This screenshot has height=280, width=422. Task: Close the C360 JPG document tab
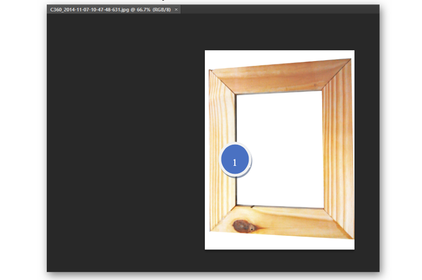click(176, 9)
